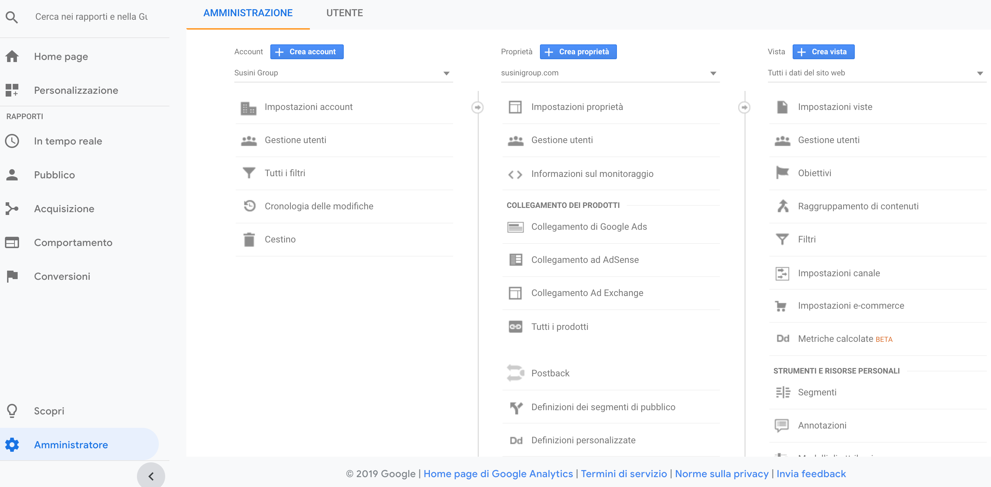Viewport: 991px width, 487px height.
Task: Click the Annotazioni speech bubble icon
Action: [x=781, y=426]
